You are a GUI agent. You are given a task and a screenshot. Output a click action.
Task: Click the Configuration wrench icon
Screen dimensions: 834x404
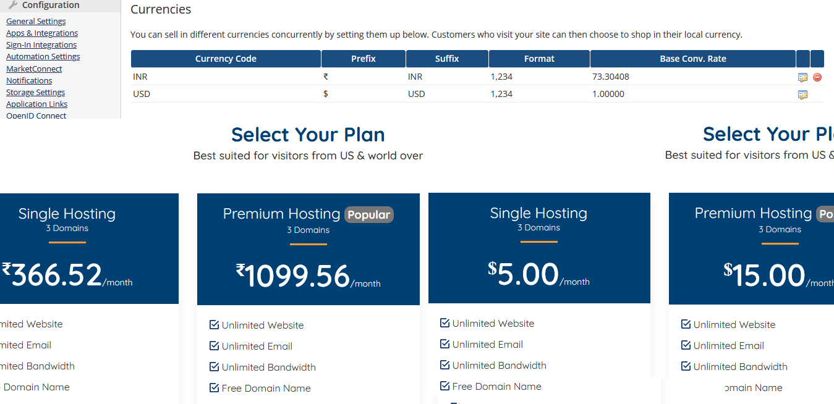pyautogui.click(x=13, y=5)
